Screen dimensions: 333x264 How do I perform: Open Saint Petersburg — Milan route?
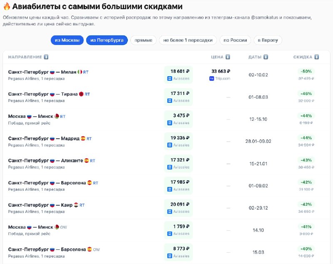point(48,72)
